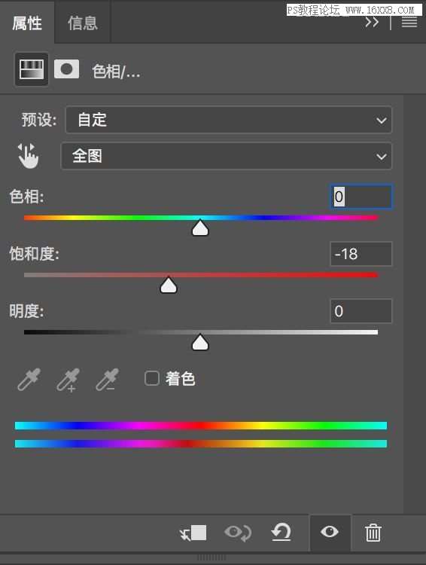Viewport: 426px width, 565px height.
Task: Expand panels with double chevron
Action: coord(372,23)
